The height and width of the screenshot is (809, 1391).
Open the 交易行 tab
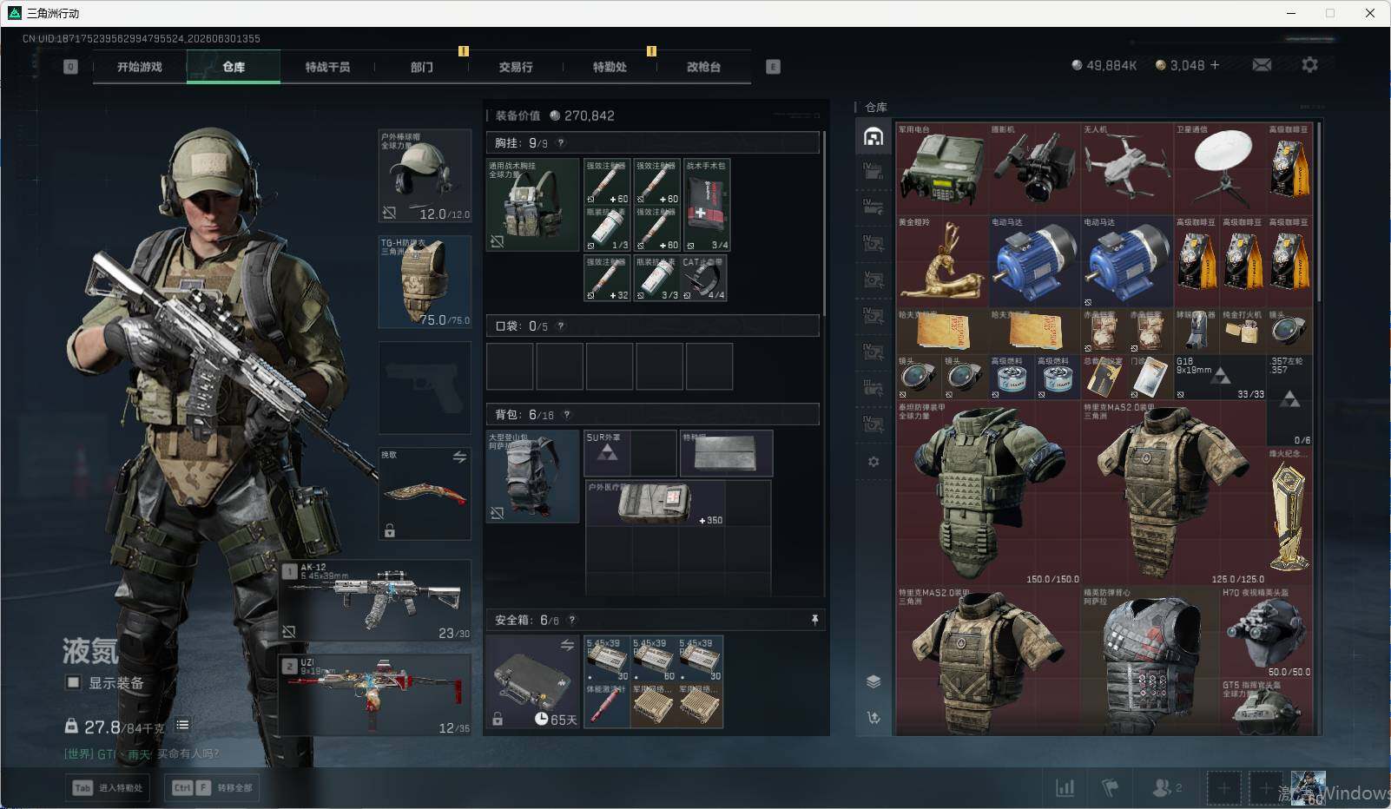point(516,67)
